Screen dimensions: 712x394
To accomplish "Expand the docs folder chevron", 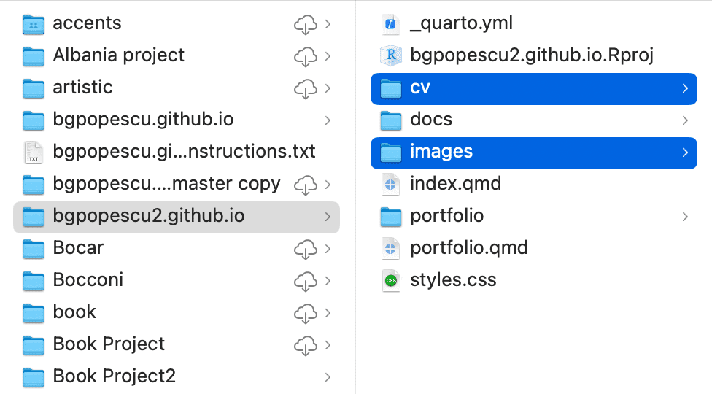I will [685, 120].
